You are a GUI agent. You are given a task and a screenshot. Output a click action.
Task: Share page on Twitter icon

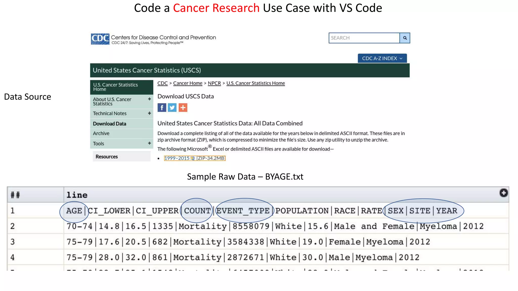click(x=172, y=108)
